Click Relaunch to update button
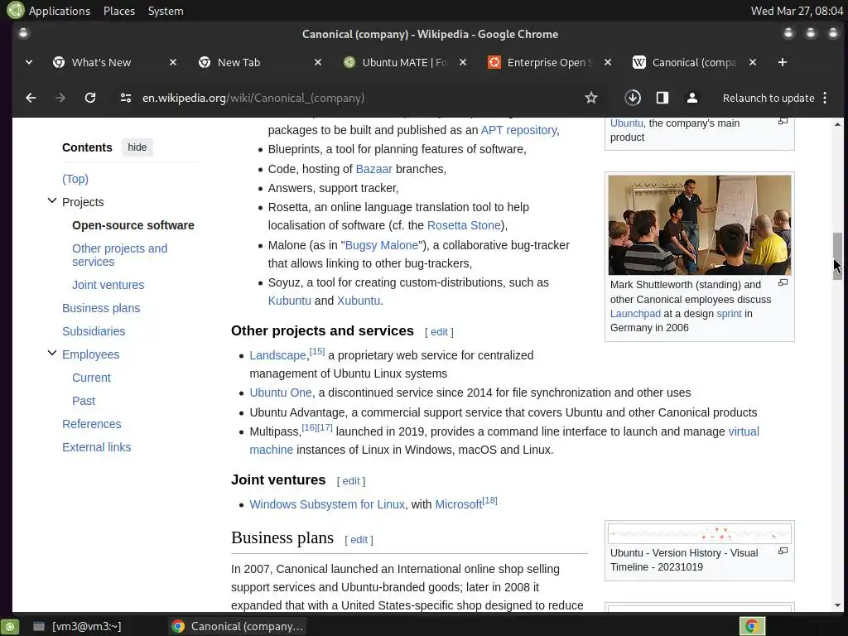This screenshot has height=636, width=848. (768, 98)
